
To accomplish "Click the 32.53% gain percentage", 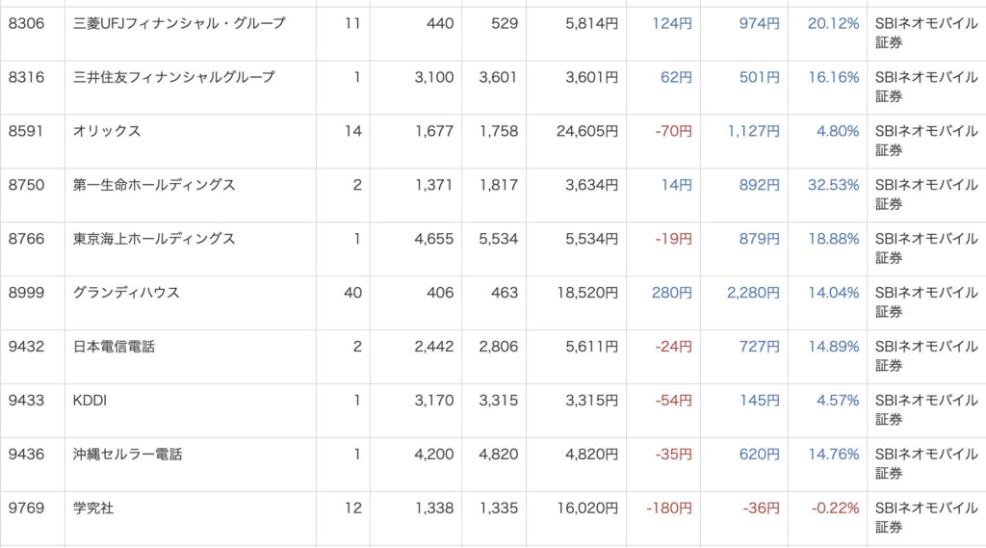I will [833, 185].
